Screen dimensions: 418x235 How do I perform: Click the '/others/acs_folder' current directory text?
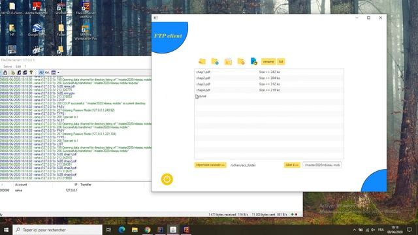[x=243, y=165]
